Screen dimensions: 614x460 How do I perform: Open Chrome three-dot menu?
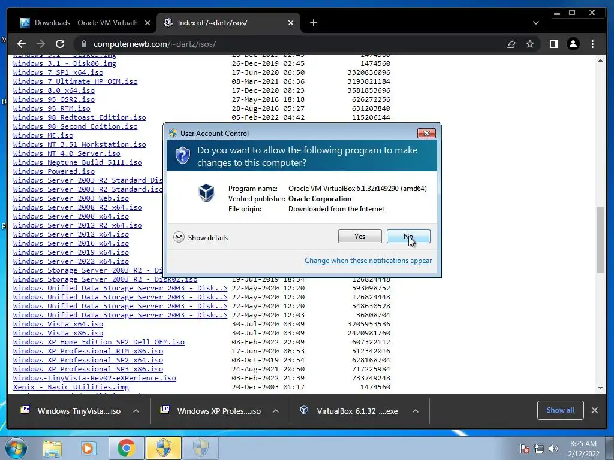[592, 44]
